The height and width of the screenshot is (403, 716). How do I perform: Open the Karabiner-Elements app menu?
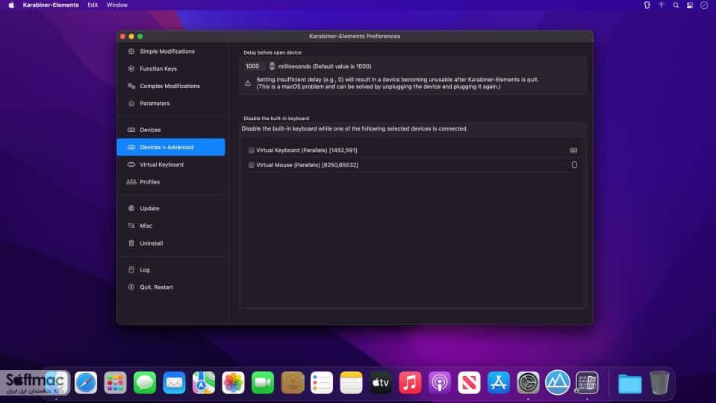coord(51,5)
